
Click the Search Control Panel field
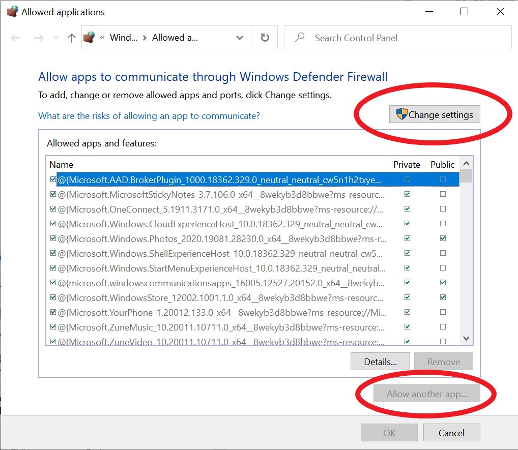pyautogui.click(x=398, y=38)
